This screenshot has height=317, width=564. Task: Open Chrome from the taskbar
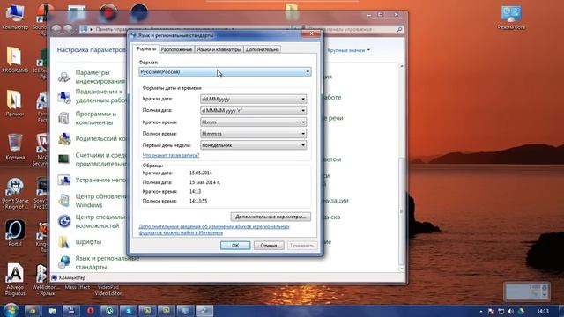pos(33,311)
